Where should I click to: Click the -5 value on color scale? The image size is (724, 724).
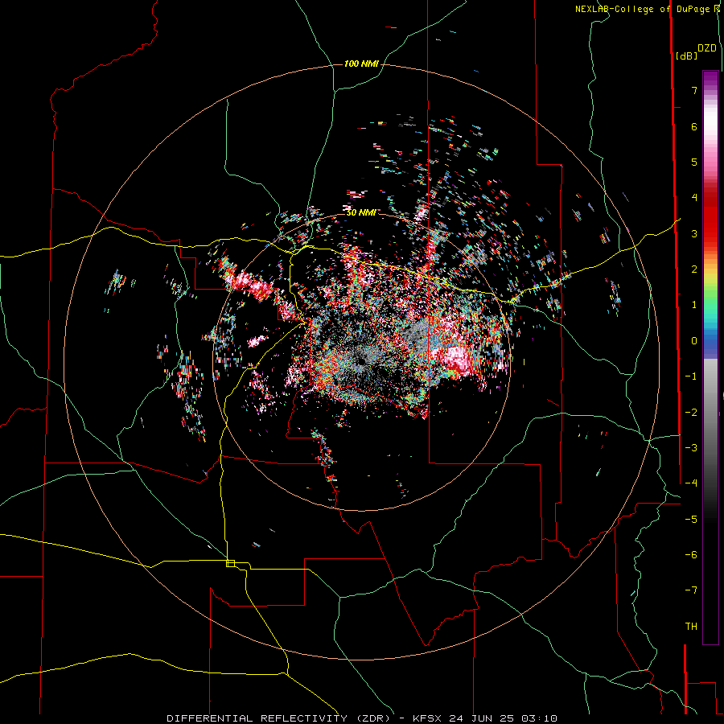click(x=691, y=520)
